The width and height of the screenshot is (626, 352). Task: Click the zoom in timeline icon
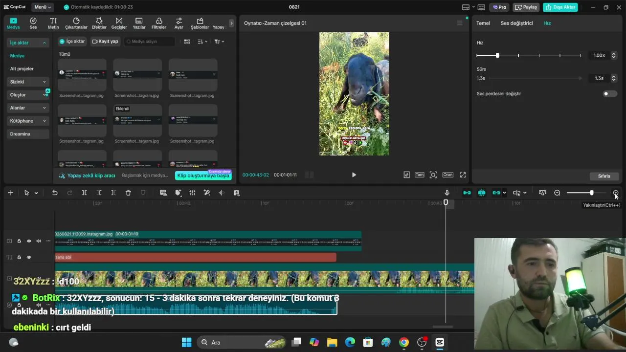pos(616,193)
